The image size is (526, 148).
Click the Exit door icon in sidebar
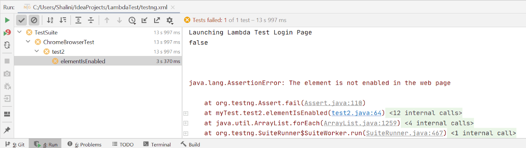click(x=7, y=99)
